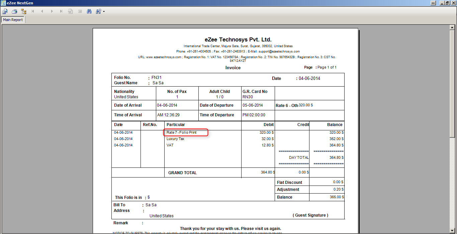Click the No. of Pax header
The height and width of the screenshot is (234, 457).
pos(177,91)
